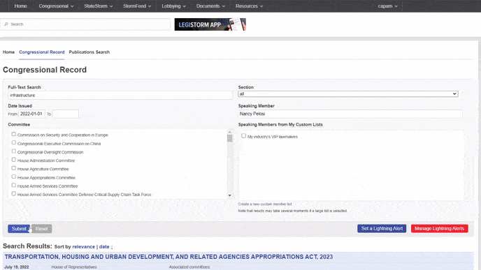Go to the Home breadcrumb tab
Image resolution: width=481 pixels, height=270 pixels.
click(8, 52)
